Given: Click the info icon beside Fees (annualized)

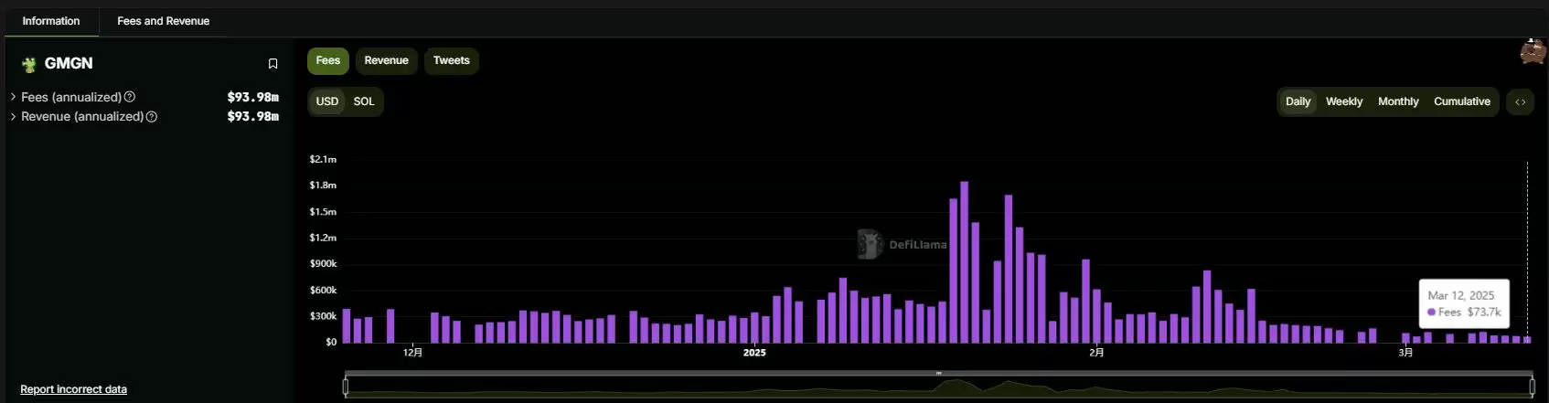Looking at the screenshot, I should click(x=130, y=97).
